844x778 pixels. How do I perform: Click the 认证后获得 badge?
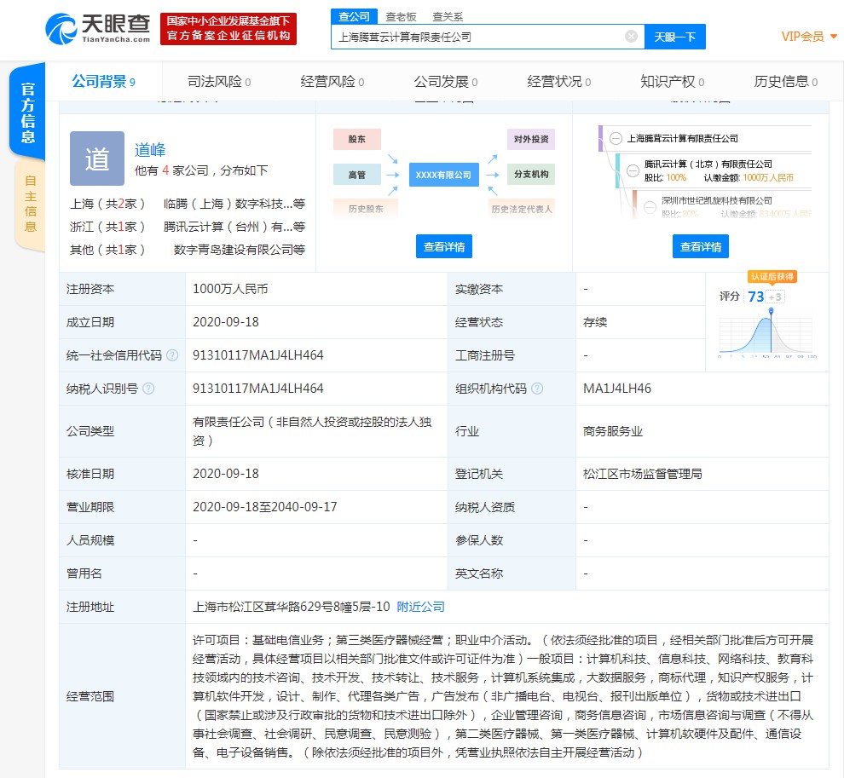(772, 277)
